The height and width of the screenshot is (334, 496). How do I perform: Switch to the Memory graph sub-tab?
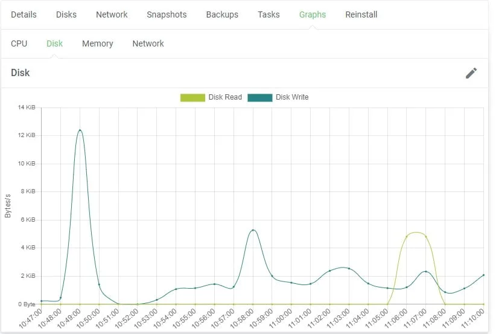tap(98, 43)
